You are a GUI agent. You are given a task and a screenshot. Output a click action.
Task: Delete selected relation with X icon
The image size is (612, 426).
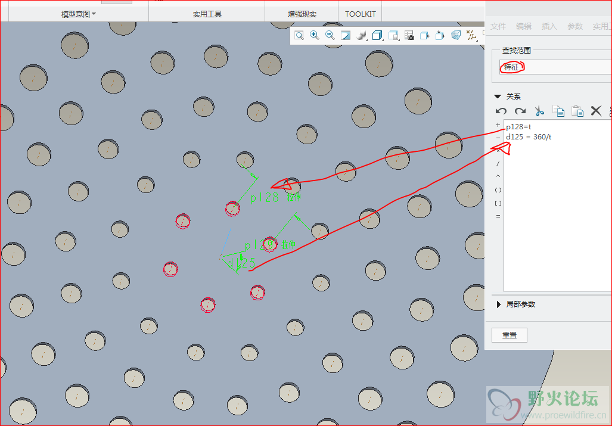[x=596, y=111]
